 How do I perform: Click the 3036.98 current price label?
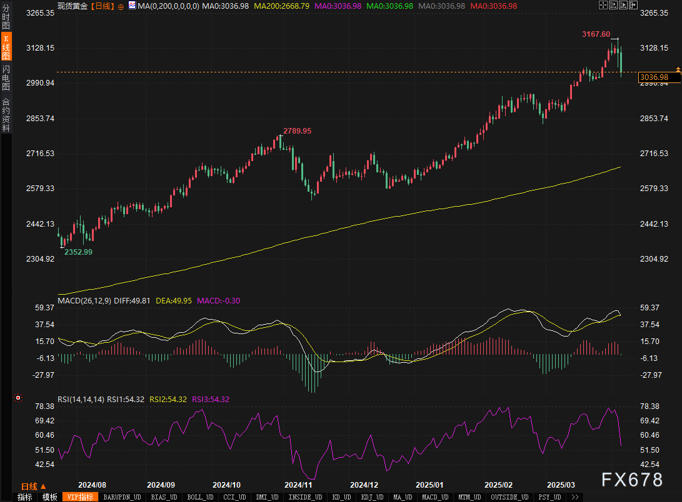(x=654, y=77)
